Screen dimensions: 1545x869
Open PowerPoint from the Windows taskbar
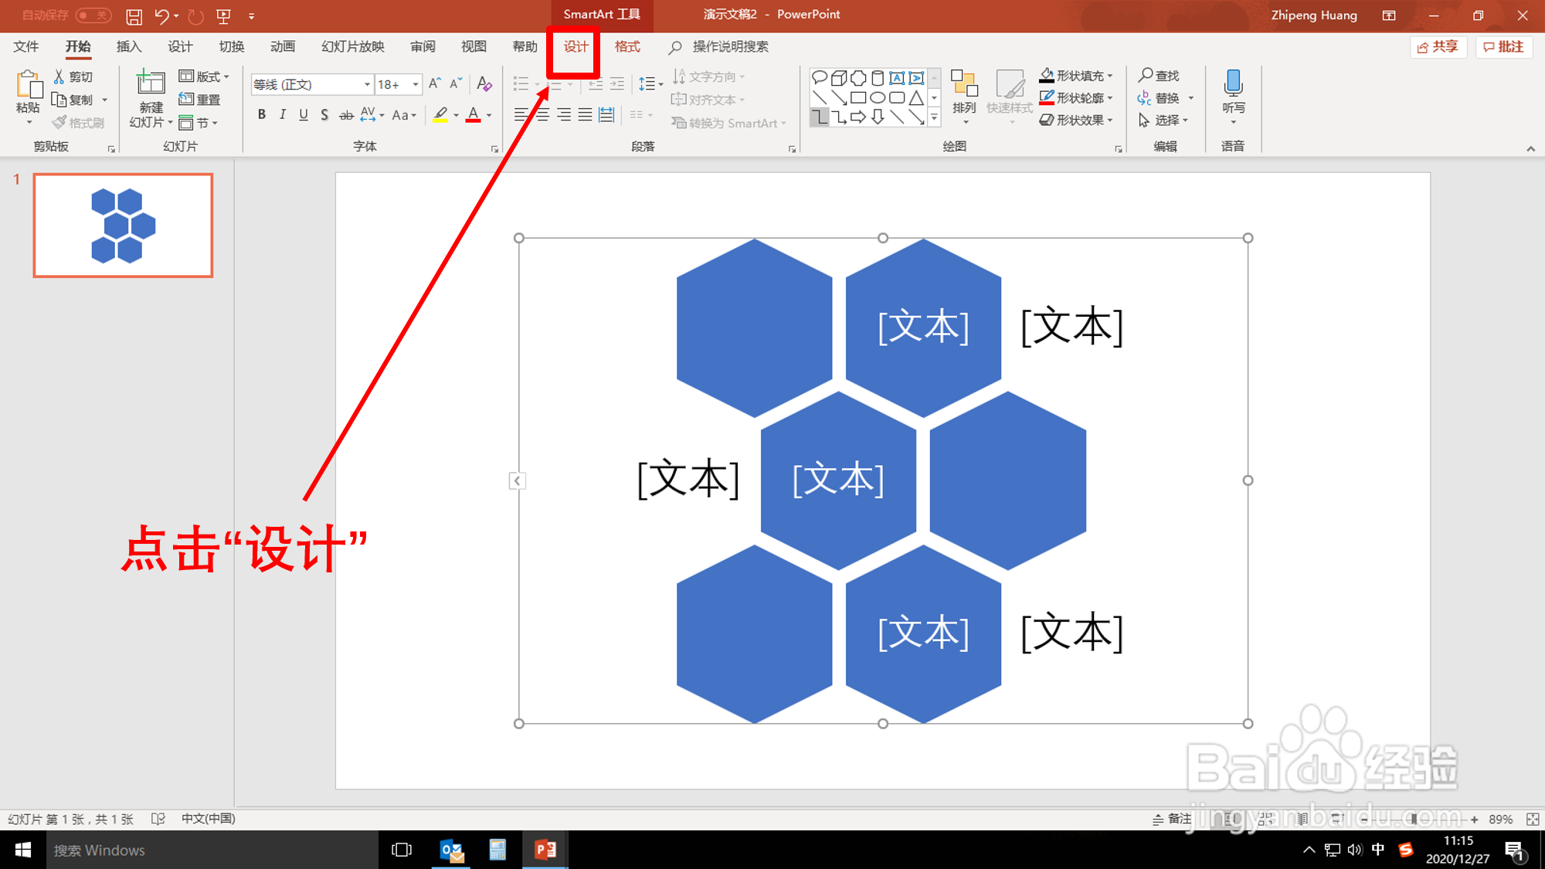[545, 850]
